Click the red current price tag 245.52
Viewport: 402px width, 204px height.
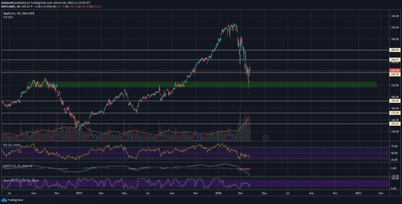(x=394, y=70)
